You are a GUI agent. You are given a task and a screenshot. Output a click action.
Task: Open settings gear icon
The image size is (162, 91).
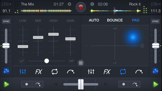coord(69,4)
